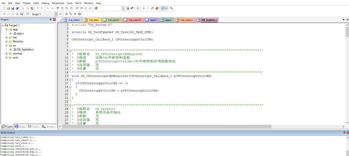The image size is (349, 156).
Task: Insert breakpoint using red circle icon
Action: click(144, 8)
